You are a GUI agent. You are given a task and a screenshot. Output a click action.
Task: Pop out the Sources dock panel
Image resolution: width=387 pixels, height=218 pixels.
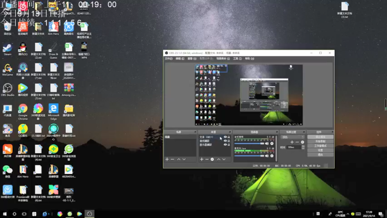[x=230, y=132]
